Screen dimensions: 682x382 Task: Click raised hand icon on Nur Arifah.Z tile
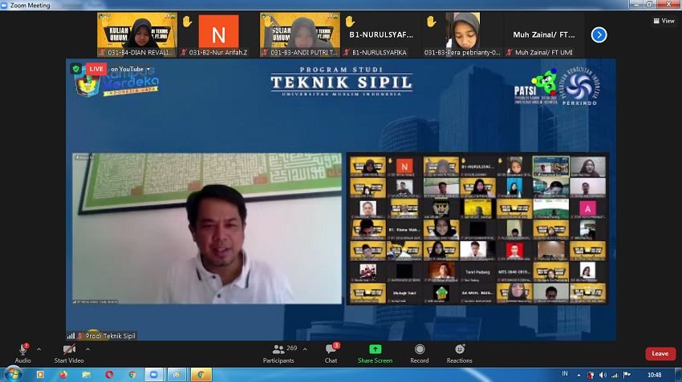[187, 22]
